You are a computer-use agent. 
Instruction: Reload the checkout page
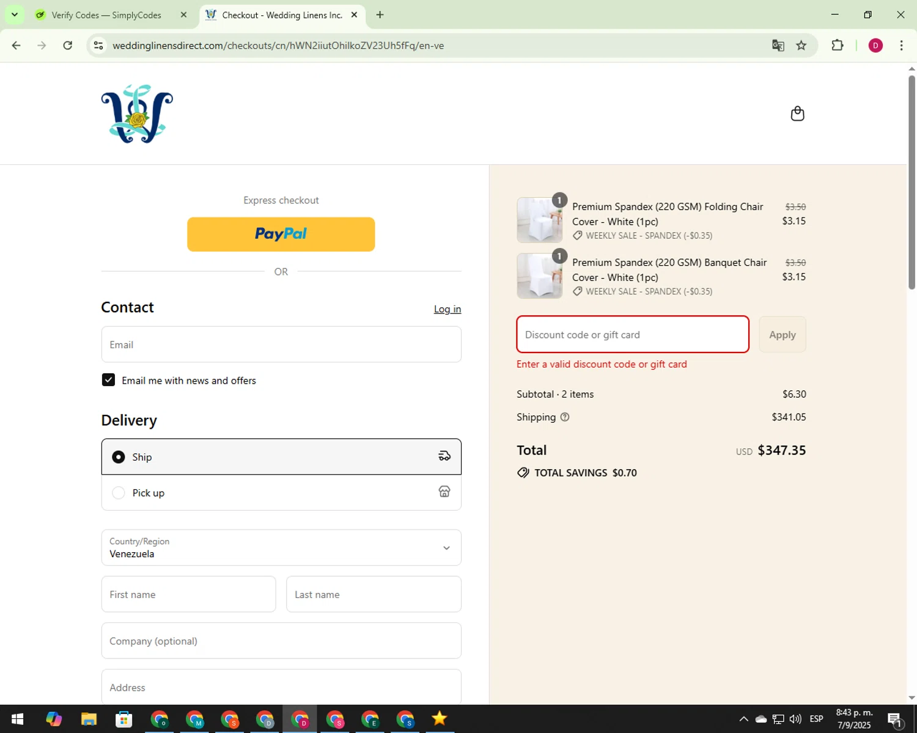[x=68, y=46]
